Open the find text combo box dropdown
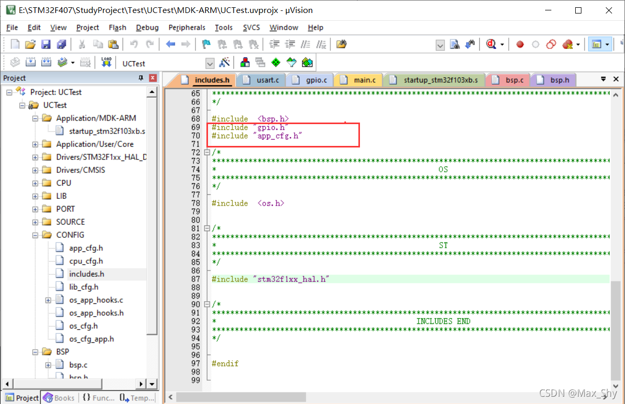This screenshot has width=625, height=404. (440, 45)
